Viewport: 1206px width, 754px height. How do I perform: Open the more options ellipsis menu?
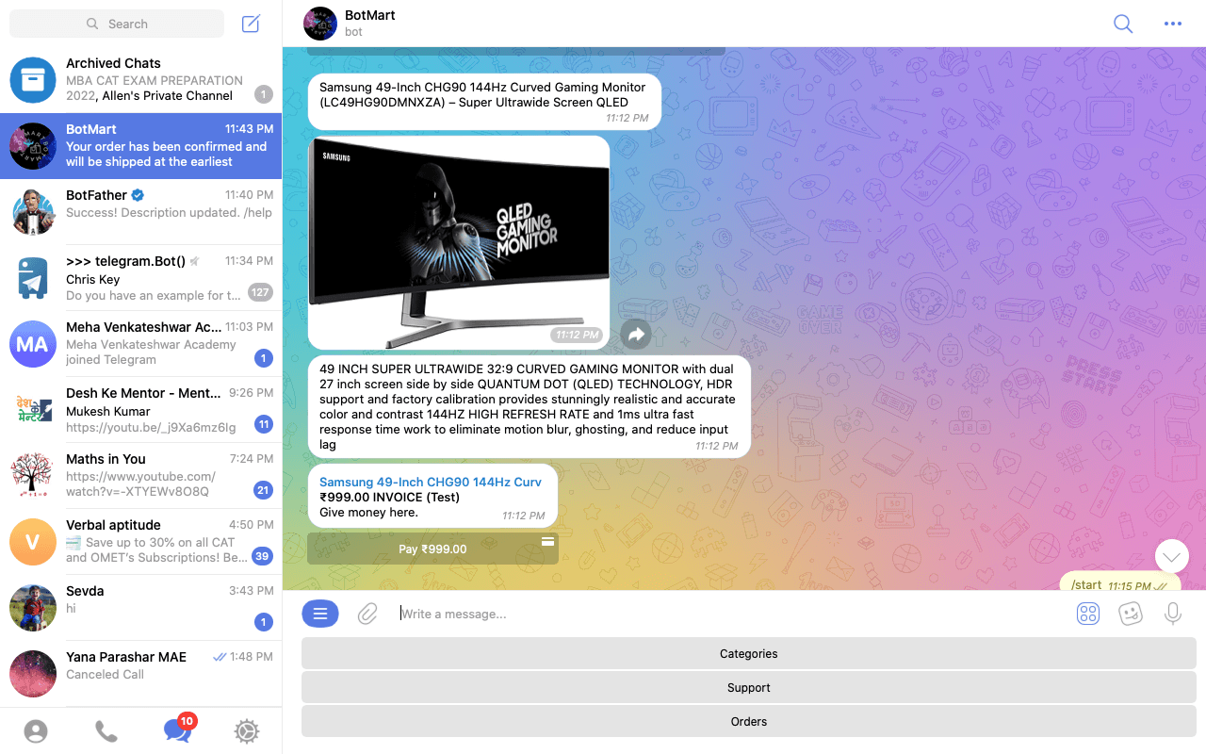point(1173,24)
